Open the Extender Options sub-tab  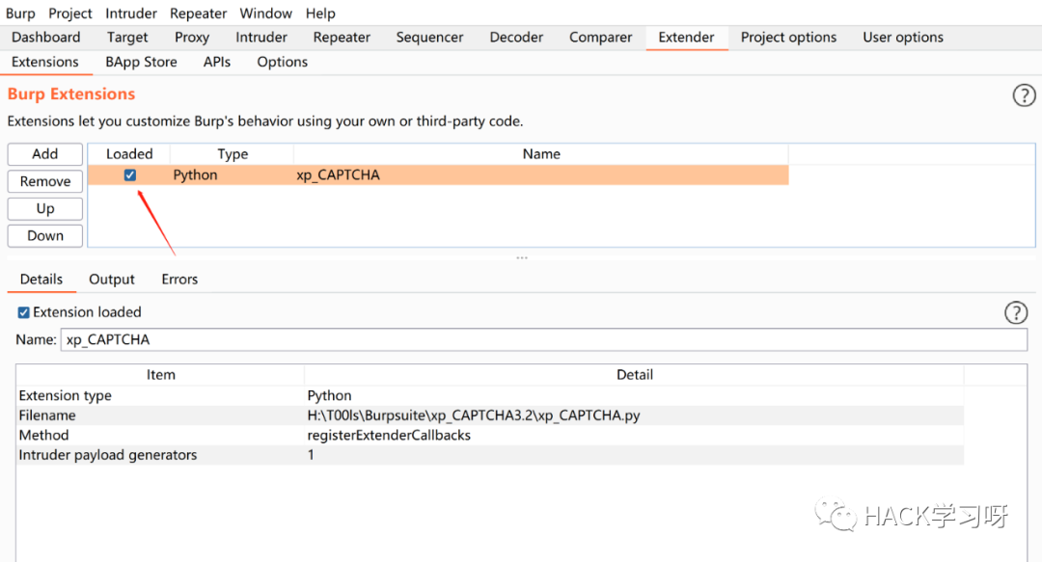(x=283, y=62)
